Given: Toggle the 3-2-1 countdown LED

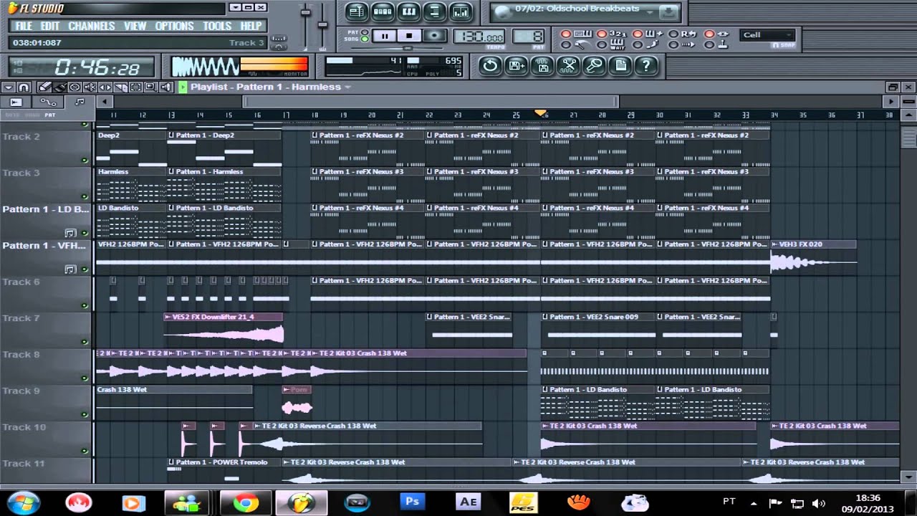Looking at the screenshot, I should click(602, 34).
